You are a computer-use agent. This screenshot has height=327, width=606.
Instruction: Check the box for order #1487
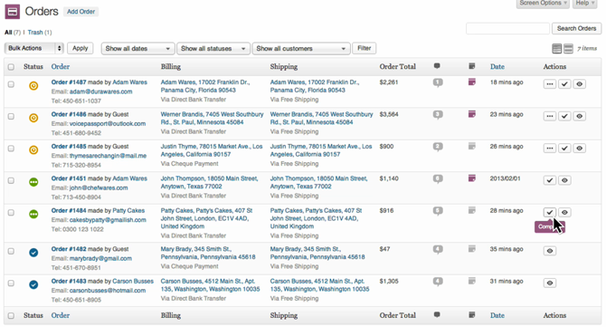pyautogui.click(x=11, y=84)
